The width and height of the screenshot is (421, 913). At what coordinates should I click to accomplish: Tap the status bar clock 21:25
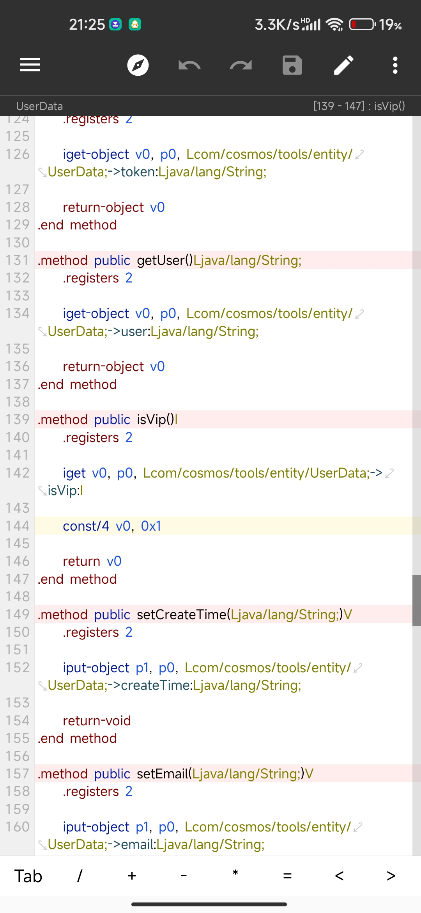tap(87, 25)
